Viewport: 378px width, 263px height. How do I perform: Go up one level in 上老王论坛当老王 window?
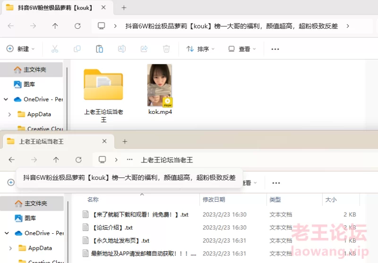[56, 160]
